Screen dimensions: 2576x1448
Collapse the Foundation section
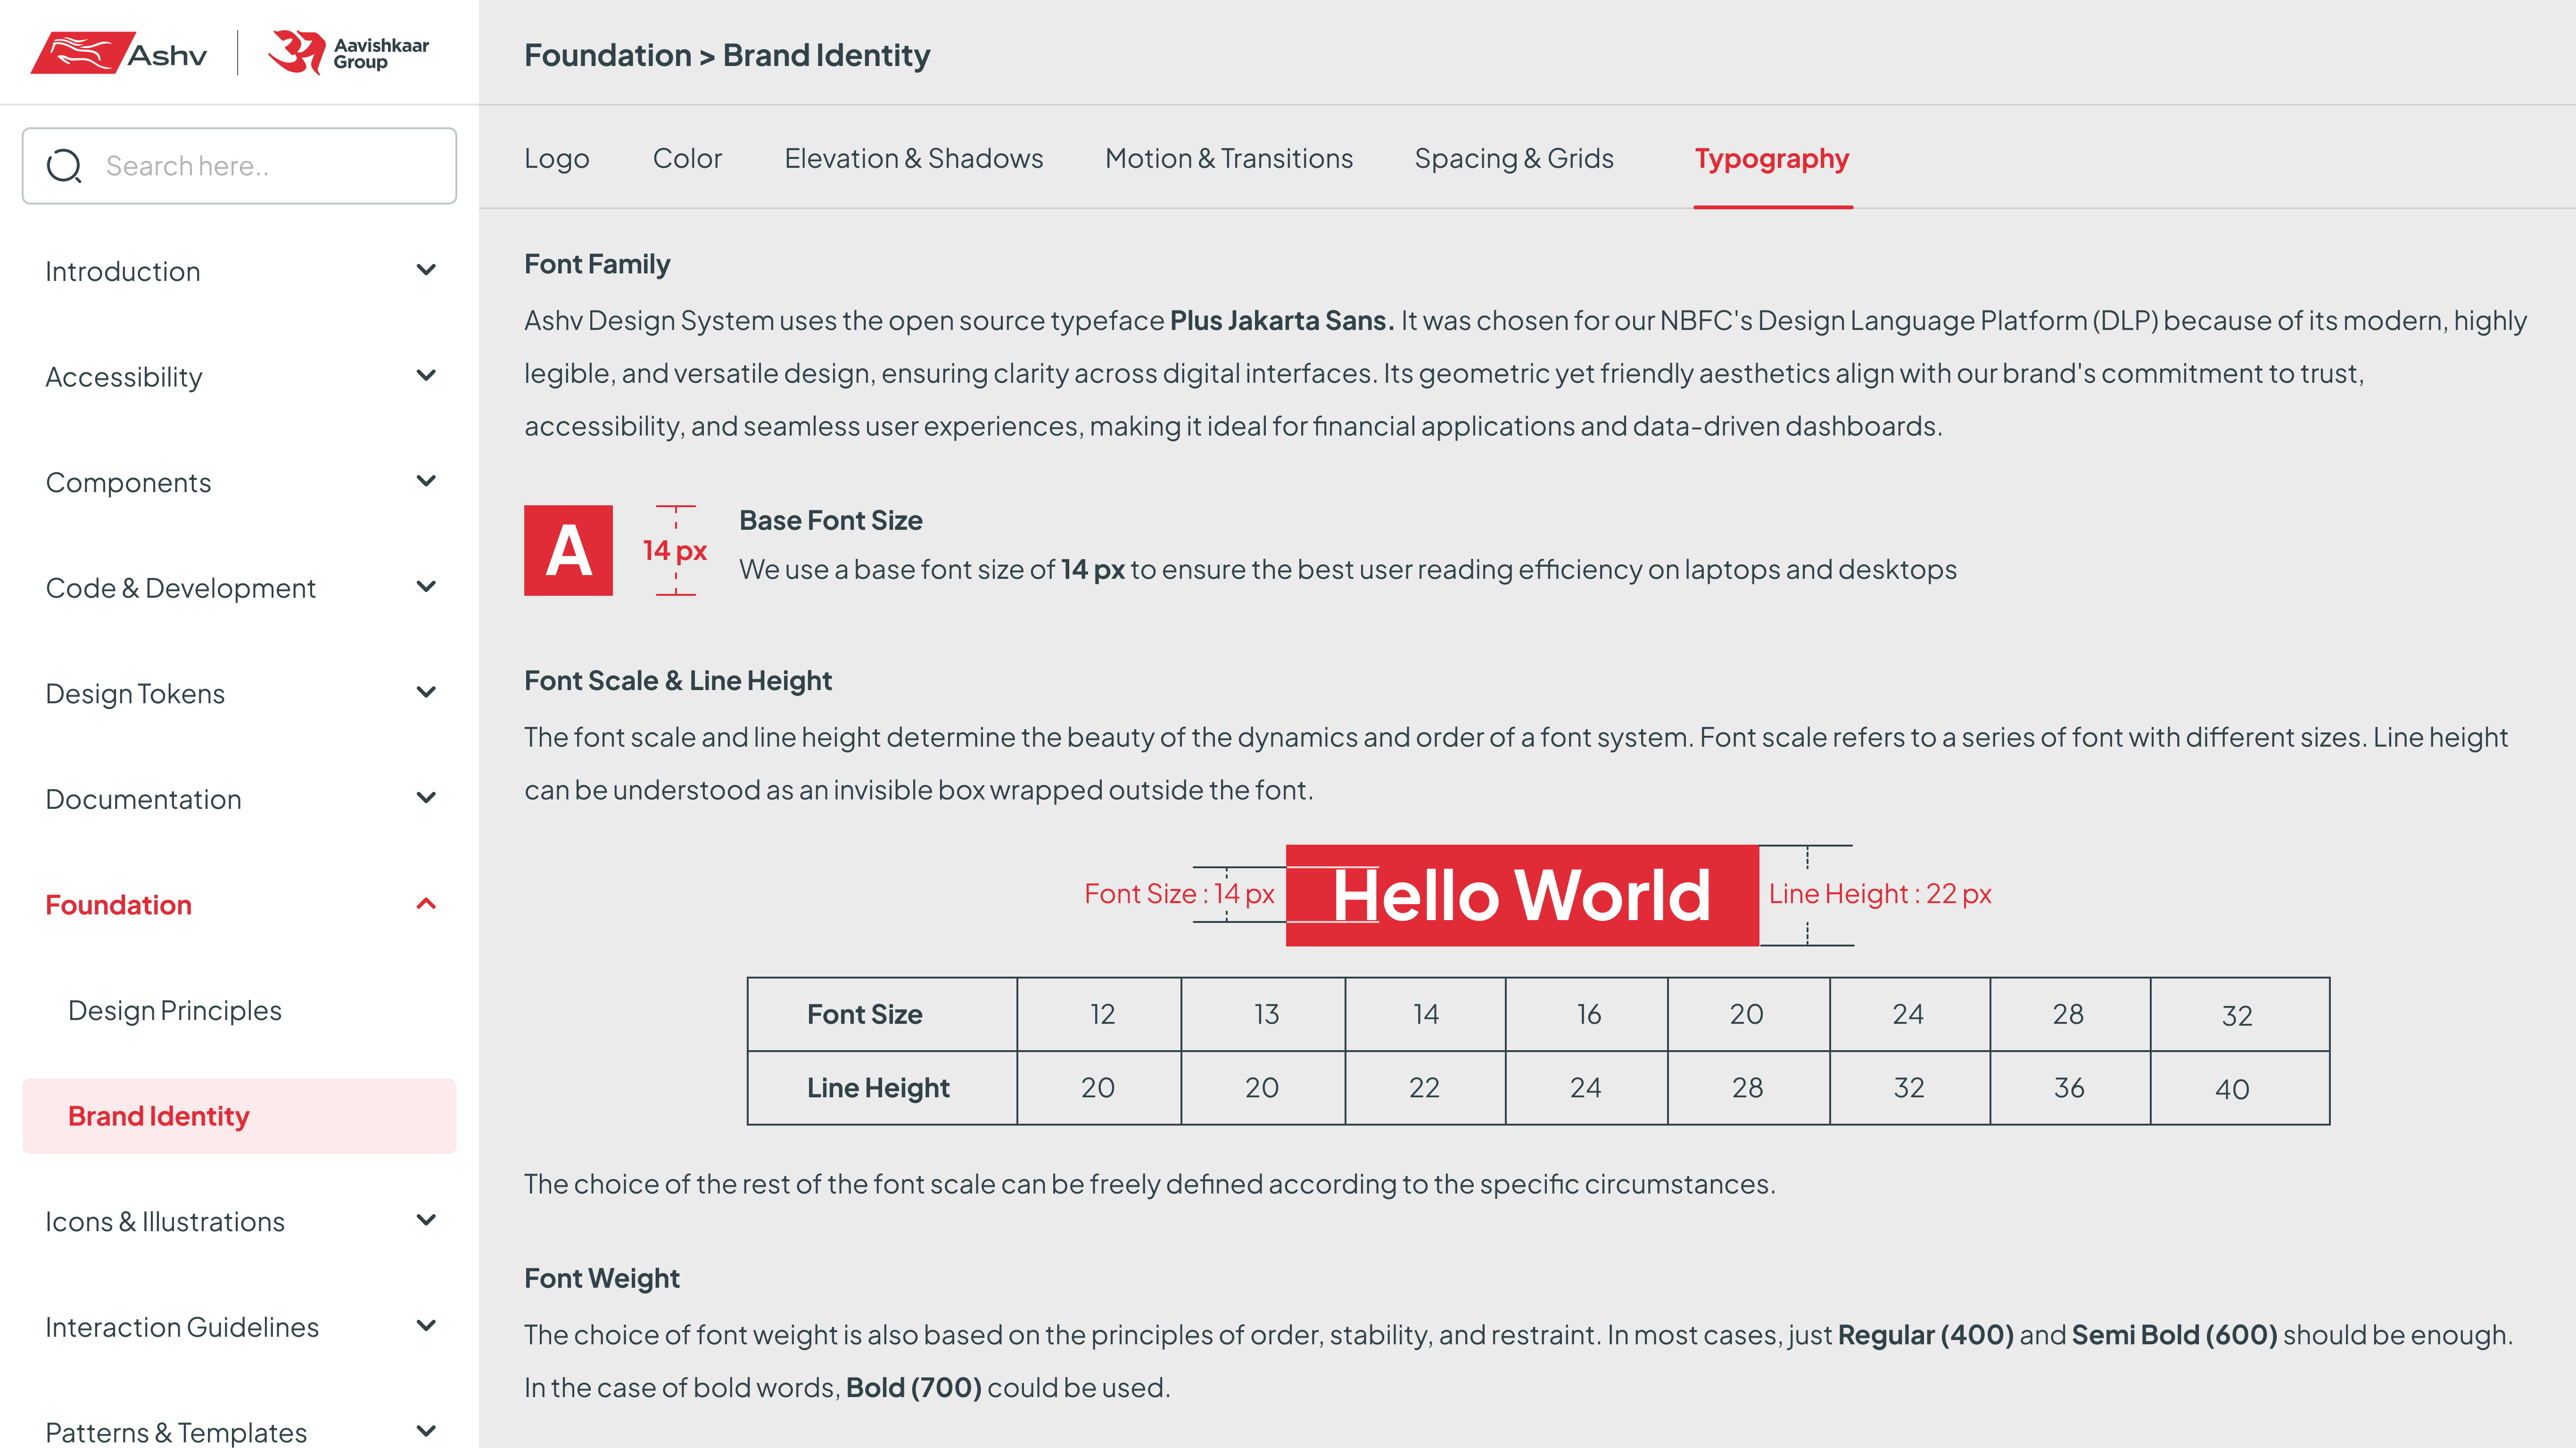point(426,904)
